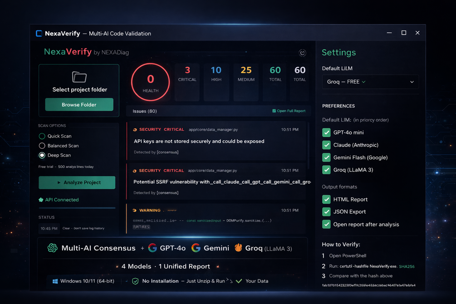Uncheck Claude (Anthropic) checkbox

[x=326, y=145]
